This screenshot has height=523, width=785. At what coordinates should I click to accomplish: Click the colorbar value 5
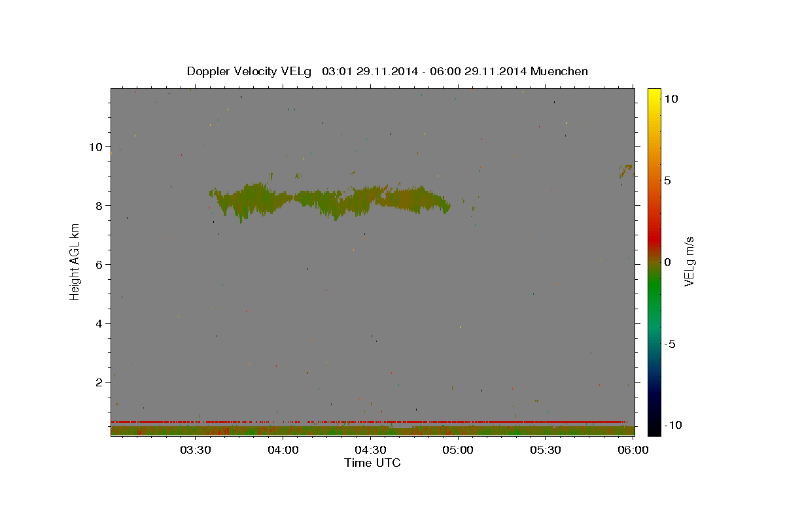coord(667,180)
